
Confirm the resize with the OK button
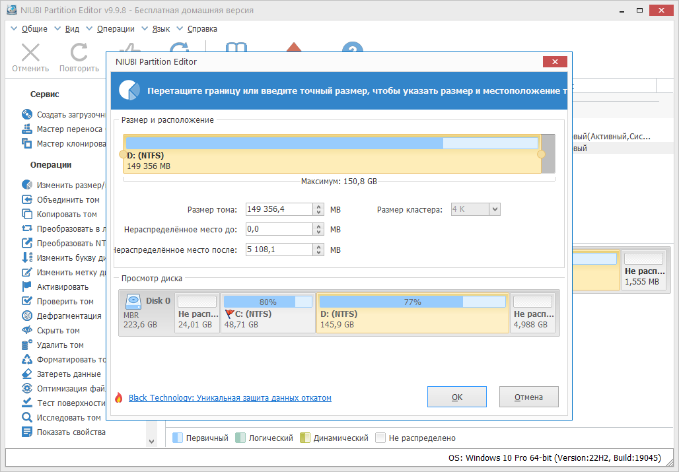pyautogui.click(x=457, y=397)
